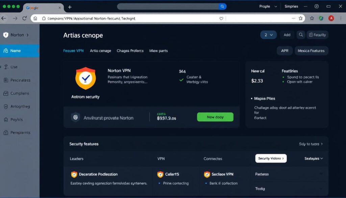Click the 89.97.9.os value
Viewport: 346px width, 198px height.
[x=166, y=118]
